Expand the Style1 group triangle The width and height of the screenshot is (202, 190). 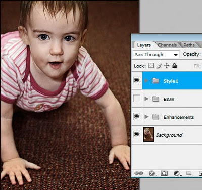tap(146, 81)
